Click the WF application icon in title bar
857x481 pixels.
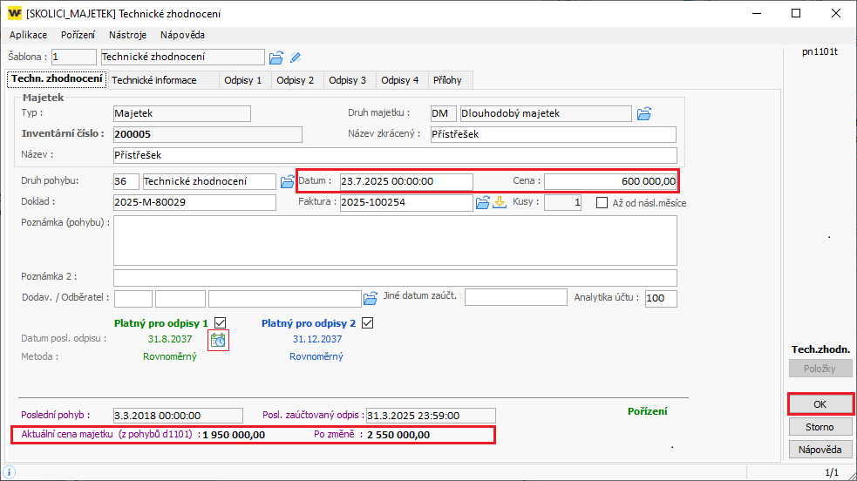coord(14,13)
